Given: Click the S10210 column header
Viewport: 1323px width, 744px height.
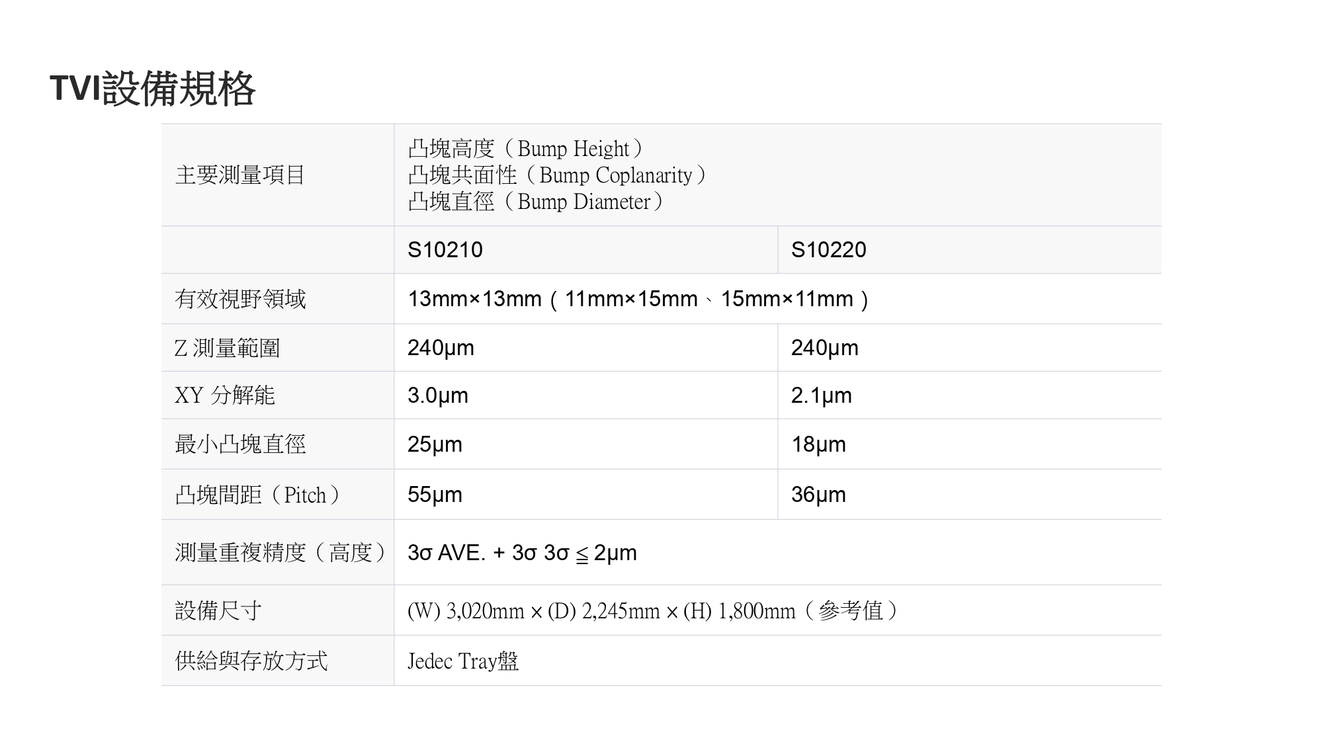Looking at the screenshot, I should coord(445,250).
